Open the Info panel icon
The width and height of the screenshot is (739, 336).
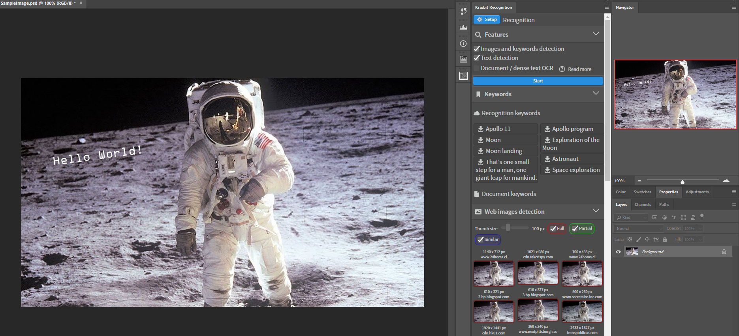pos(463,44)
